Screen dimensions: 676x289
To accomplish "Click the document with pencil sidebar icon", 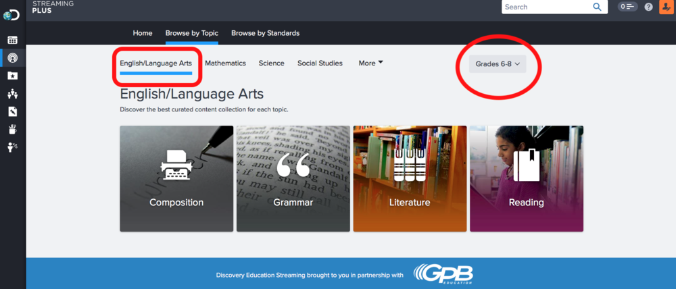I will pos(12,111).
